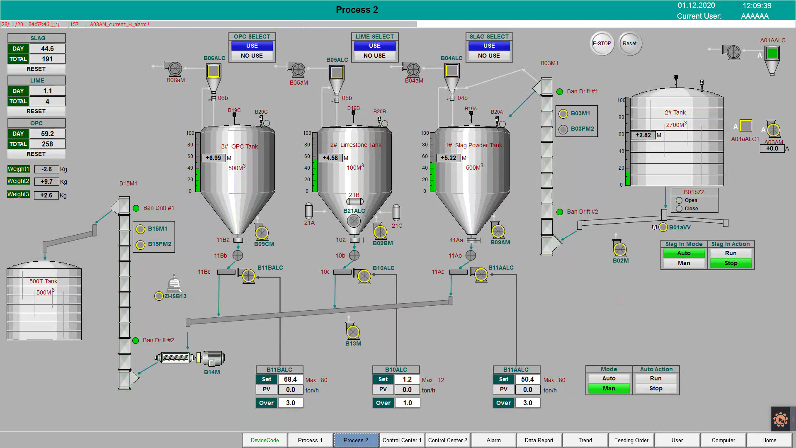Viewport: 796px width, 448px height.
Task: Click the A01AALC dust collector icon
Action: 772,54
